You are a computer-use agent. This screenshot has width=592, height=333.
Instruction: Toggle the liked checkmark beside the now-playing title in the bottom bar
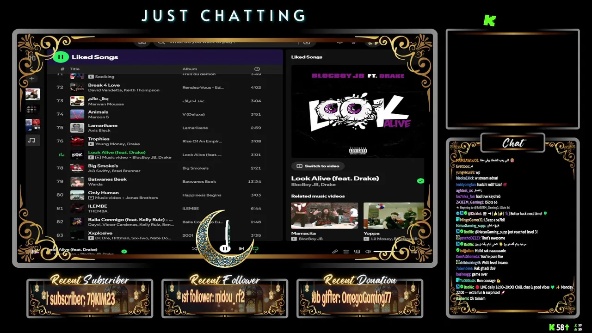124,251
